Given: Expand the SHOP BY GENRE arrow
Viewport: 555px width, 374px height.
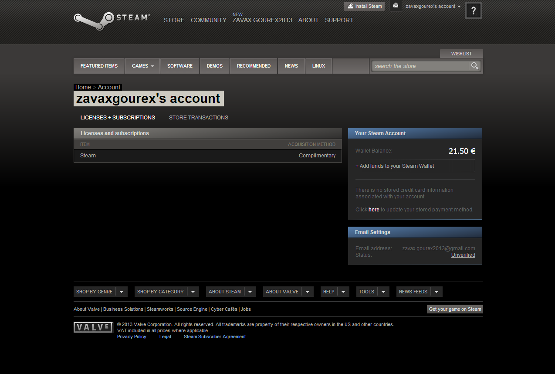Looking at the screenshot, I should (122, 292).
